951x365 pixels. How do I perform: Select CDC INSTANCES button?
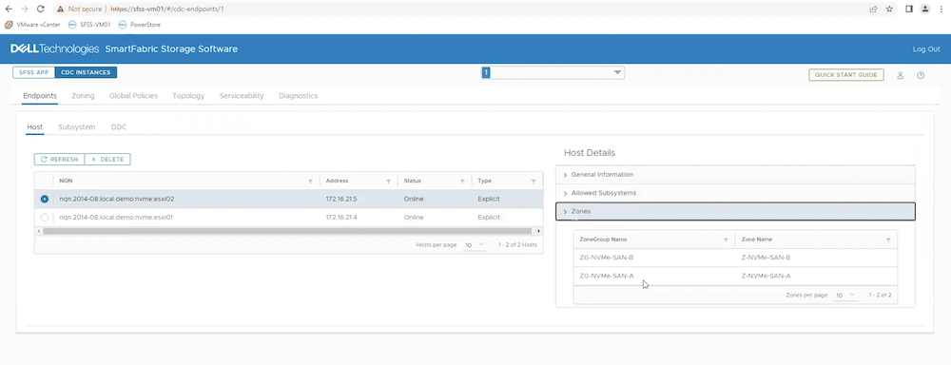[x=87, y=73]
